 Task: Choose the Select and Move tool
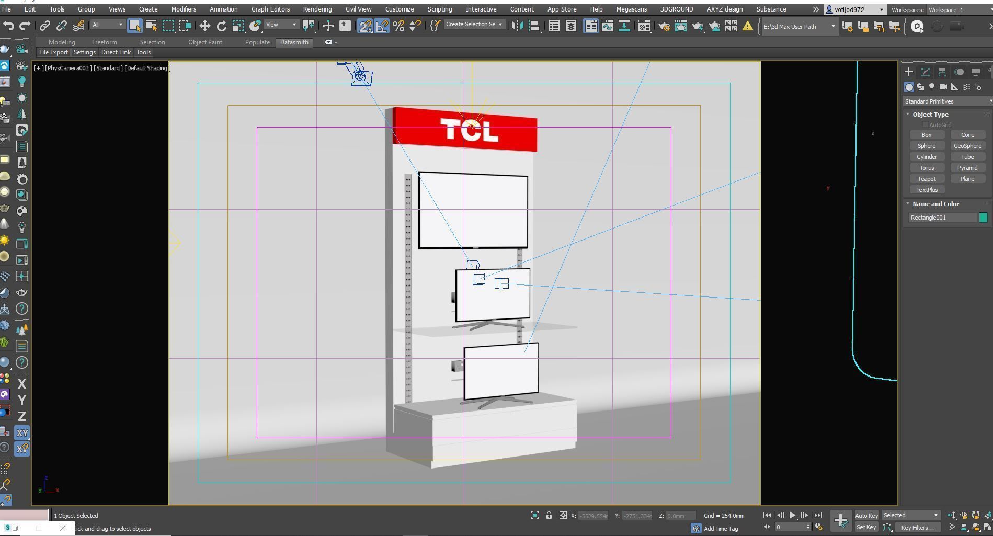tap(204, 26)
